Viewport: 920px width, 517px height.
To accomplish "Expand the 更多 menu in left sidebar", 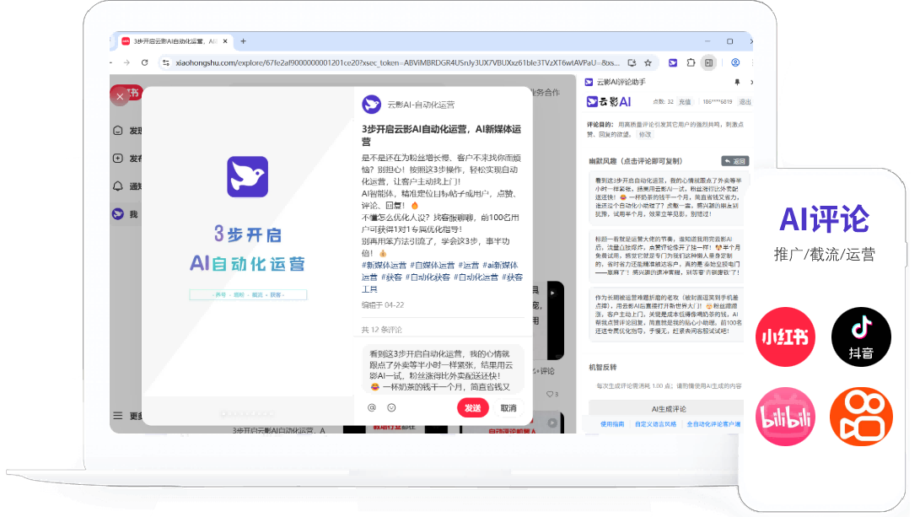I will (x=119, y=416).
